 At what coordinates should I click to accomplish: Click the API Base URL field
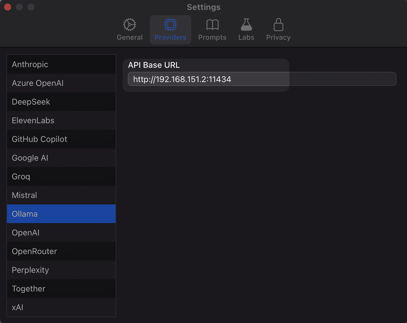(262, 79)
